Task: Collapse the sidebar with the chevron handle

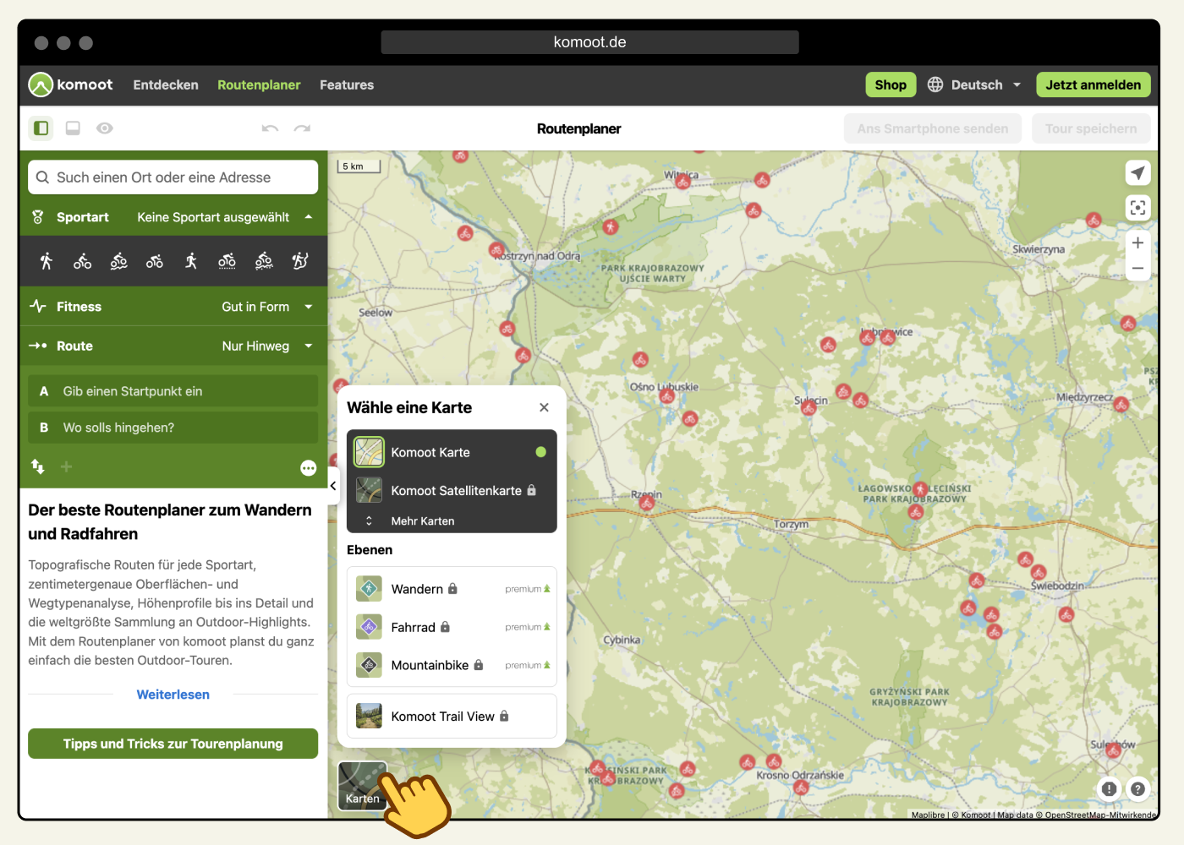Action: (x=333, y=486)
